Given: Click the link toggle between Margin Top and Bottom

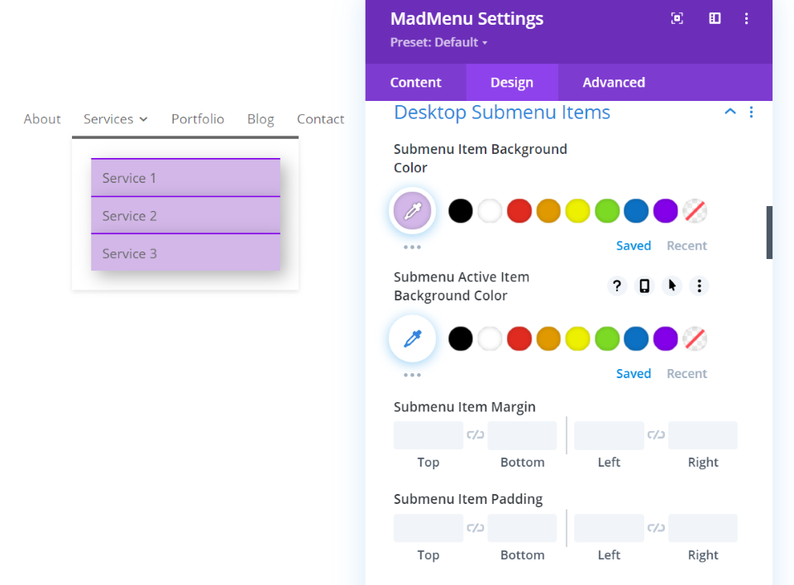Looking at the screenshot, I should [x=476, y=434].
